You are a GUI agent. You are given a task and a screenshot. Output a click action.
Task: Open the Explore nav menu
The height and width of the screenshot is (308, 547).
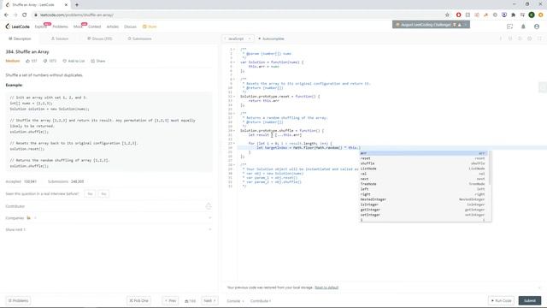click(41, 27)
